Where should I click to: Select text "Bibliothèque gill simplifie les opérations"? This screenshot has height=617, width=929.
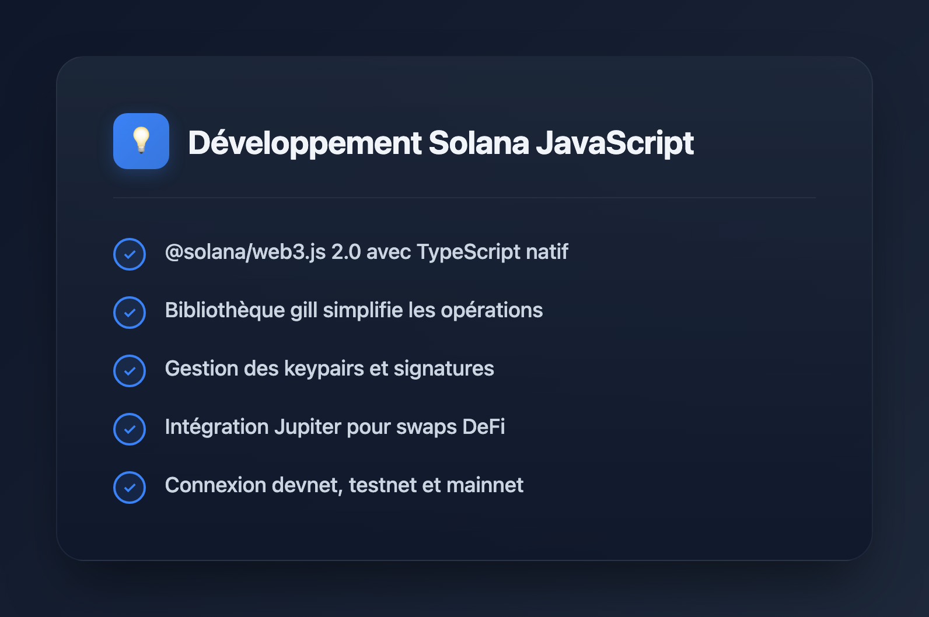pyautogui.click(x=354, y=310)
